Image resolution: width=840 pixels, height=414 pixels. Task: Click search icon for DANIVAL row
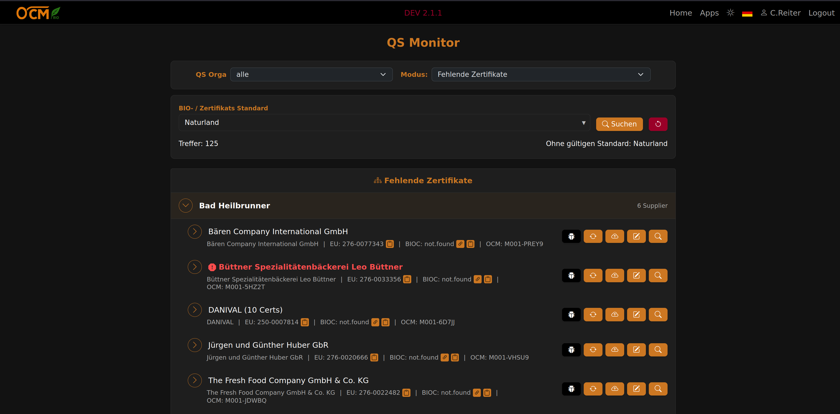658,314
